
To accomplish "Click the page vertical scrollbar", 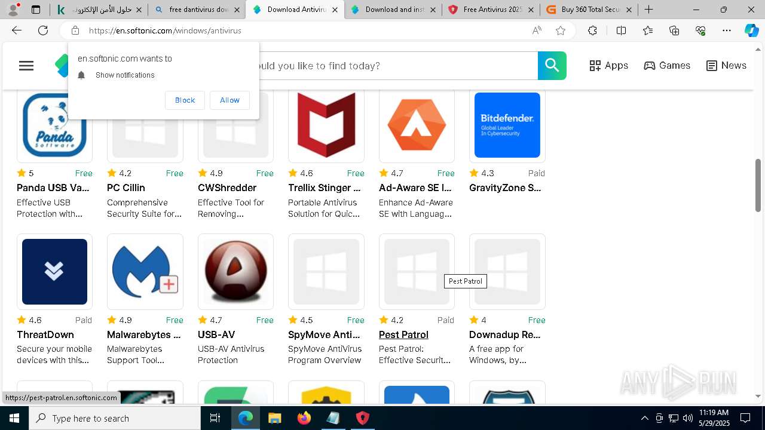I will click(x=758, y=185).
